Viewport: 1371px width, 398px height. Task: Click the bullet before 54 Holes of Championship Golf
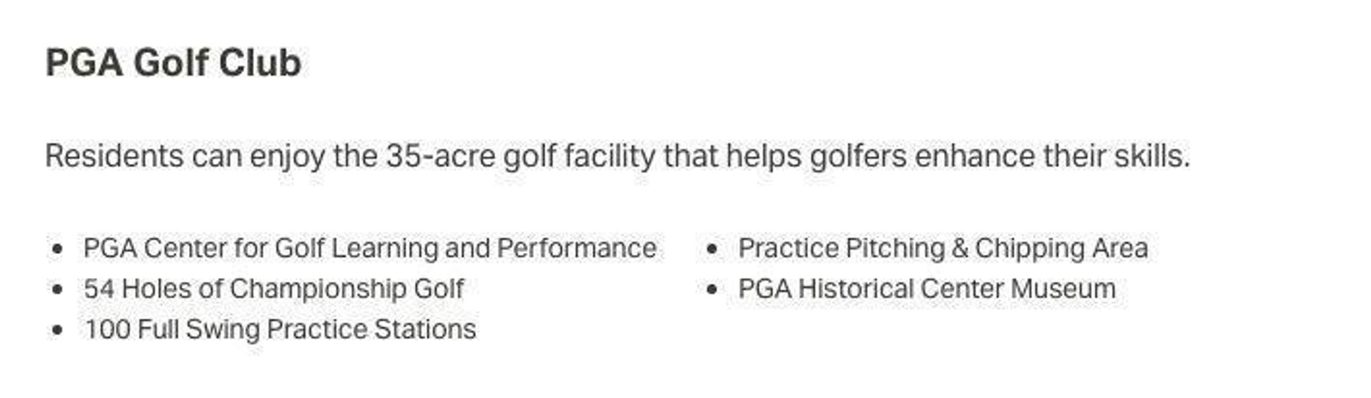click(58, 290)
